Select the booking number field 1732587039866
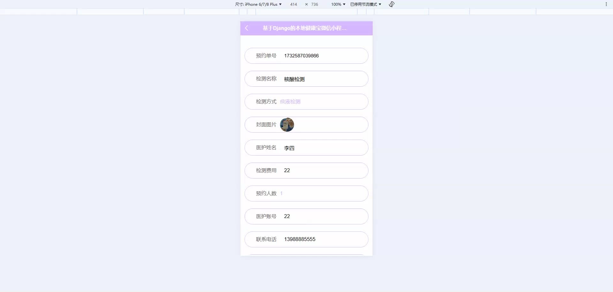This screenshot has height=292, width=613. pos(306,56)
